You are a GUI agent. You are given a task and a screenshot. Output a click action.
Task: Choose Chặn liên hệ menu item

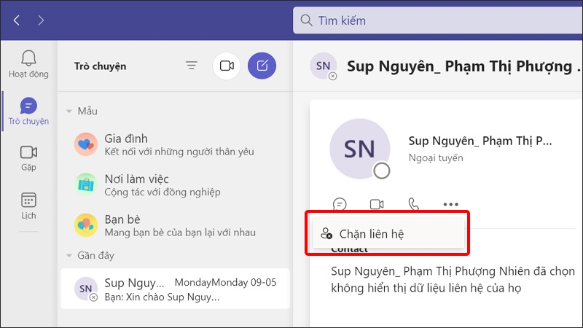coord(388,233)
